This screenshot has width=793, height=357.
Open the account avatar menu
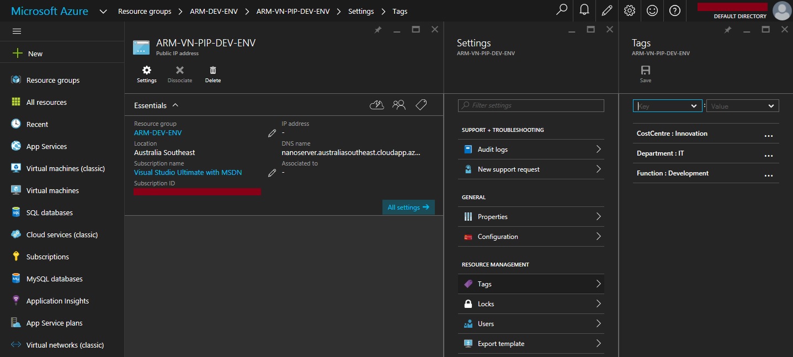pos(781,11)
